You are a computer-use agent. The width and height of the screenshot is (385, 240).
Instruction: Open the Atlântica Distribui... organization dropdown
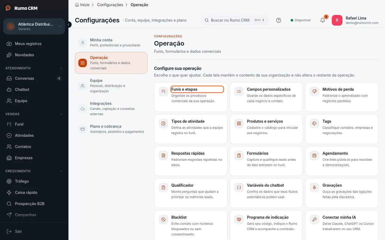tap(34, 26)
